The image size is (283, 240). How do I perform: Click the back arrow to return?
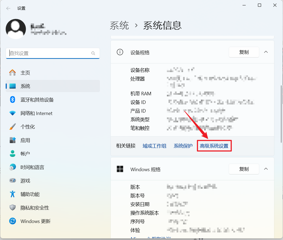pyautogui.click(x=8, y=8)
